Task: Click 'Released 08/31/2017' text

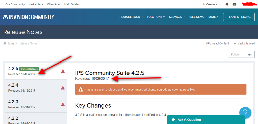Action: click(22, 107)
